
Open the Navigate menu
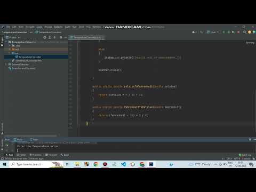pos(30,27)
